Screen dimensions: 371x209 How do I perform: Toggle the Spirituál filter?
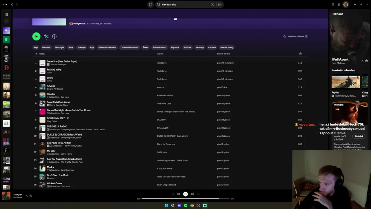188,48
